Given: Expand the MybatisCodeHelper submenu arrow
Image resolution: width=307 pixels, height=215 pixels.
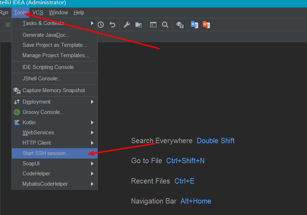Looking at the screenshot, I should point(92,184).
